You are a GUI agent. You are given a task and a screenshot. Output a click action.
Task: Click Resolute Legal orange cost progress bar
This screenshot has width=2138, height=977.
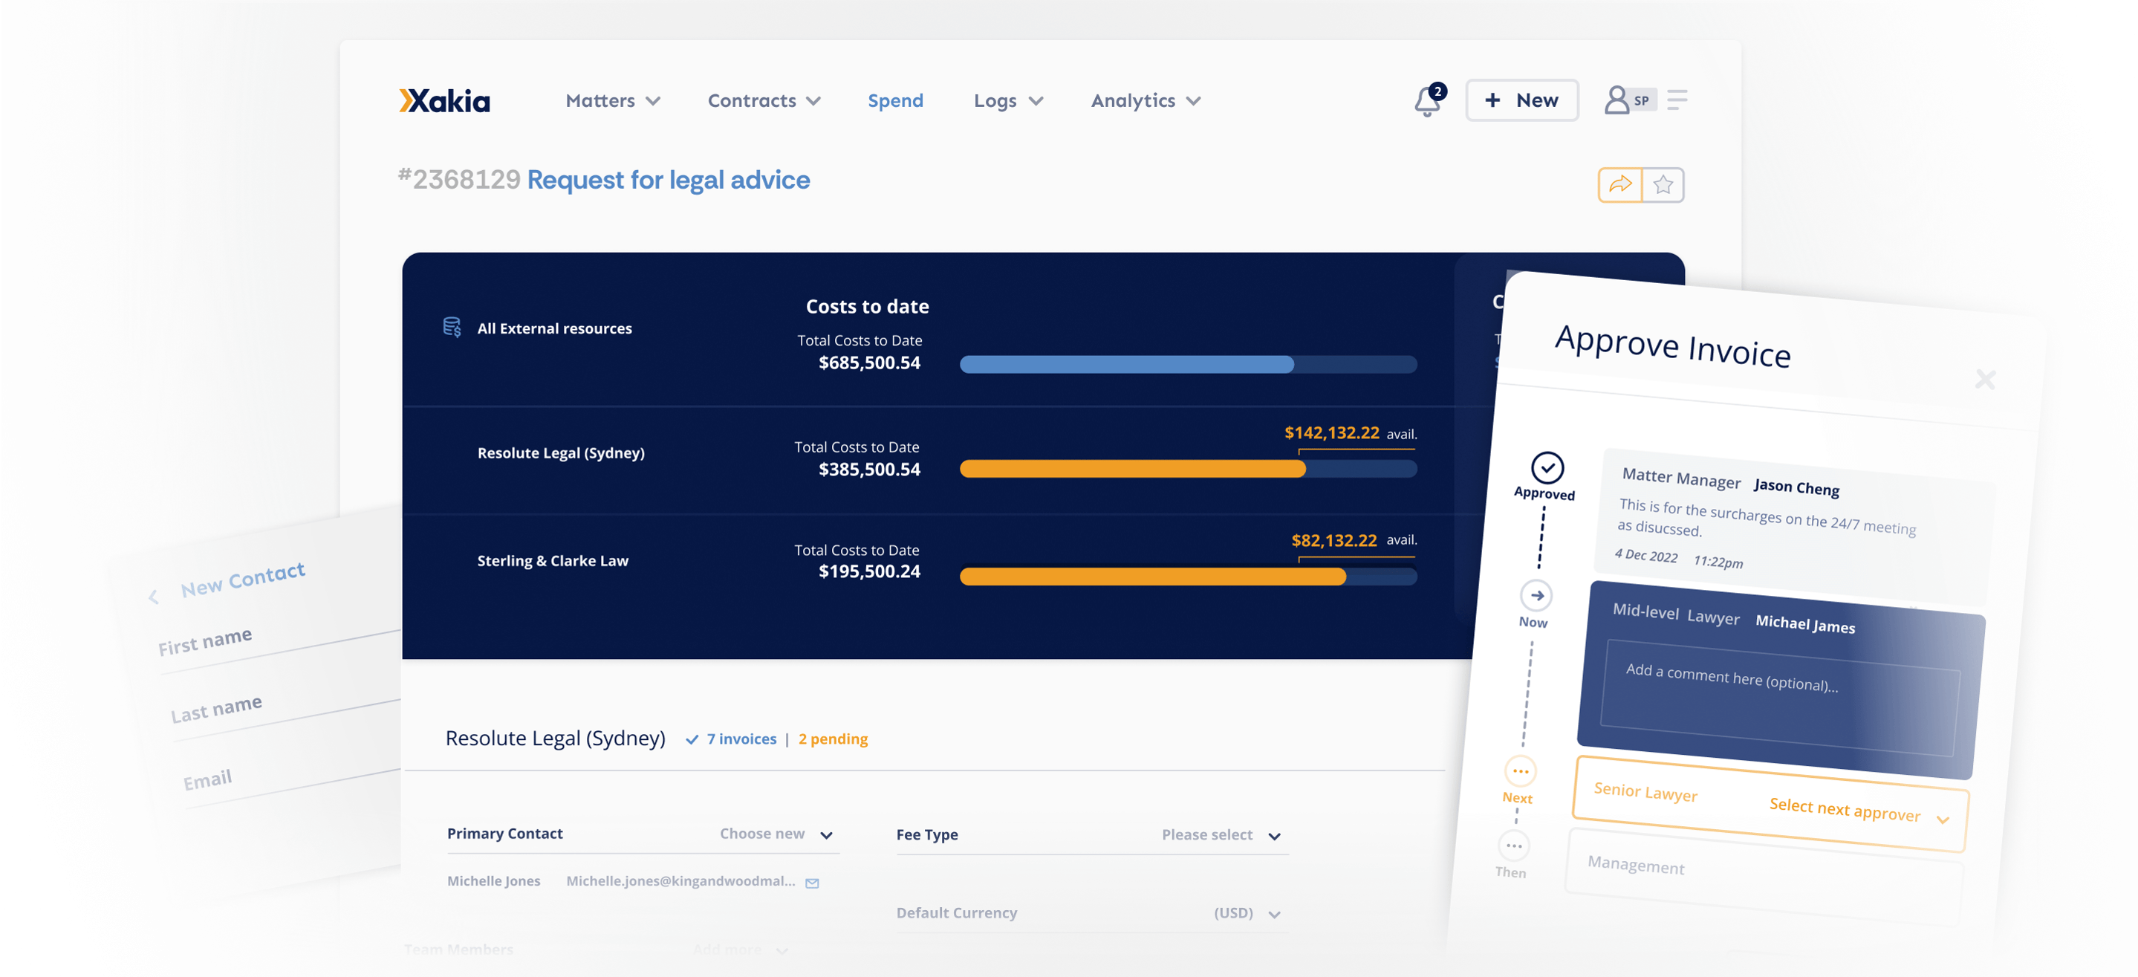[x=1132, y=470]
